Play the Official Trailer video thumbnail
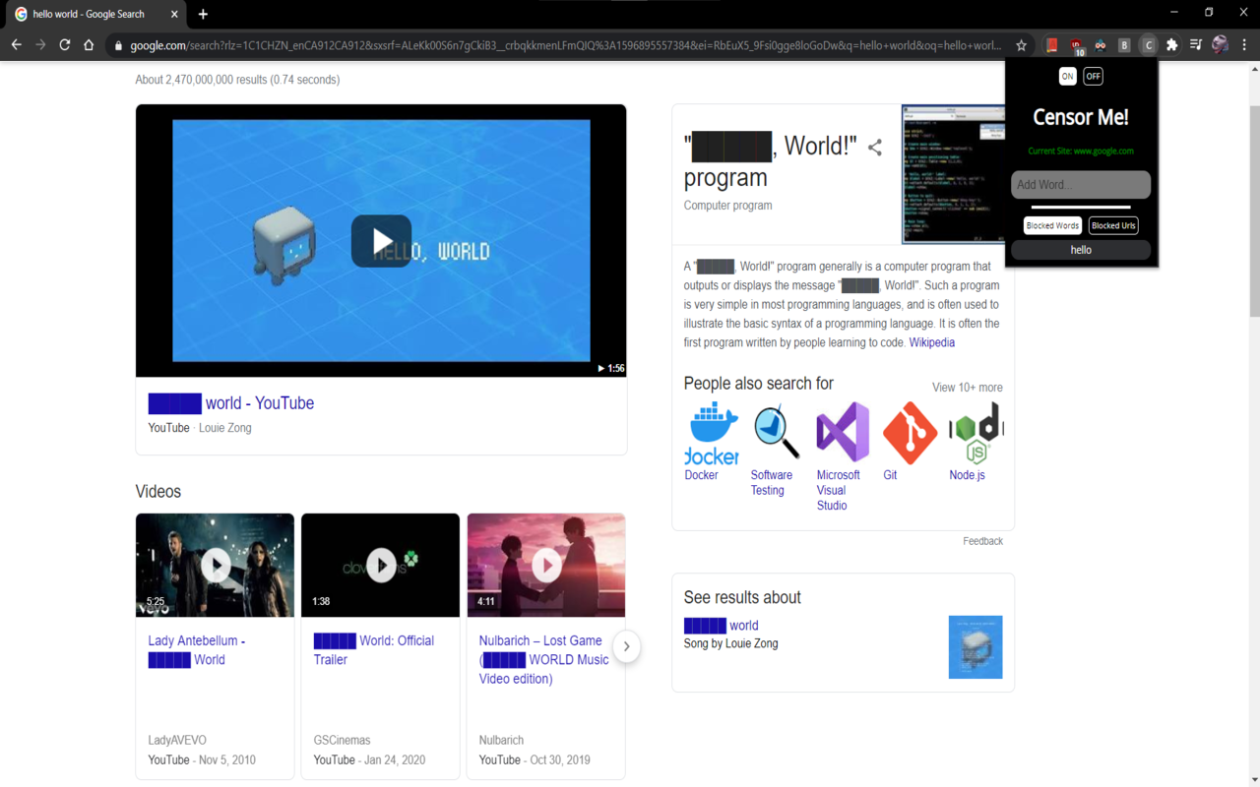1260x787 pixels. pos(380,566)
